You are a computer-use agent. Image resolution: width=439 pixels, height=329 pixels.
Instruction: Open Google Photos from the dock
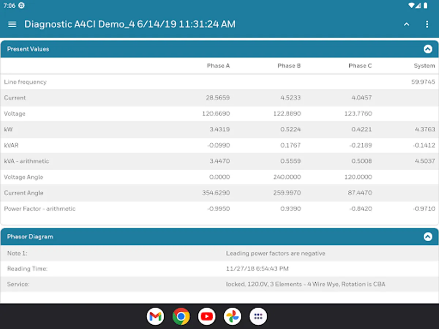tap(232, 316)
